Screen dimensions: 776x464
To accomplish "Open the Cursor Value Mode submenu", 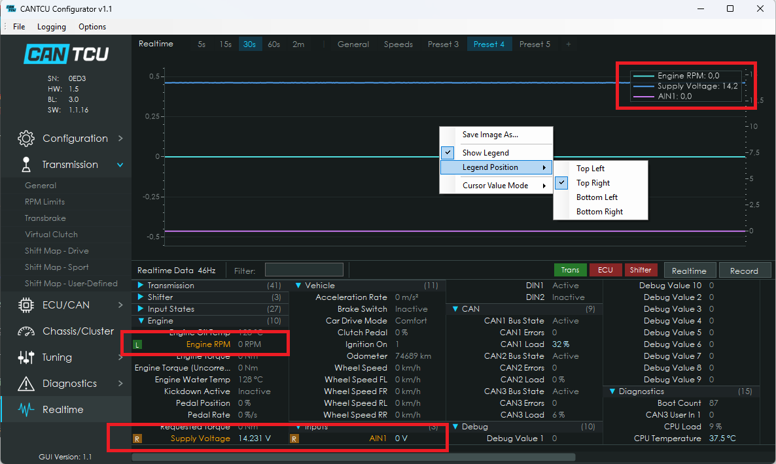I will (x=497, y=186).
